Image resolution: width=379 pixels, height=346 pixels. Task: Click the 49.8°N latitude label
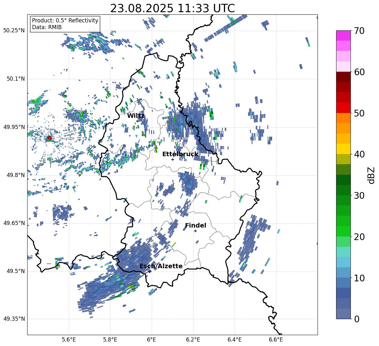click(x=15, y=175)
